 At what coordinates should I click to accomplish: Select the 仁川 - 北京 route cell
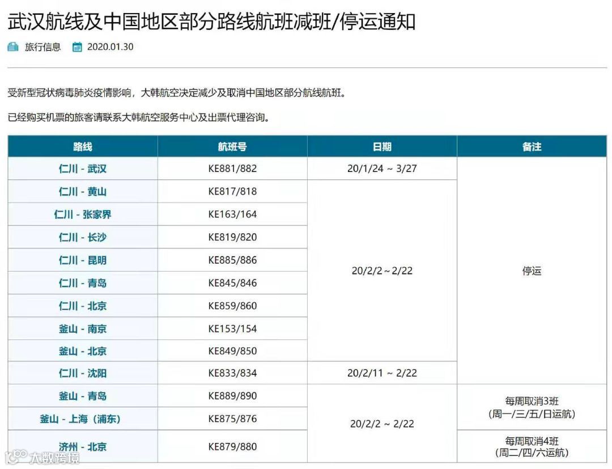click(x=83, y=306)
